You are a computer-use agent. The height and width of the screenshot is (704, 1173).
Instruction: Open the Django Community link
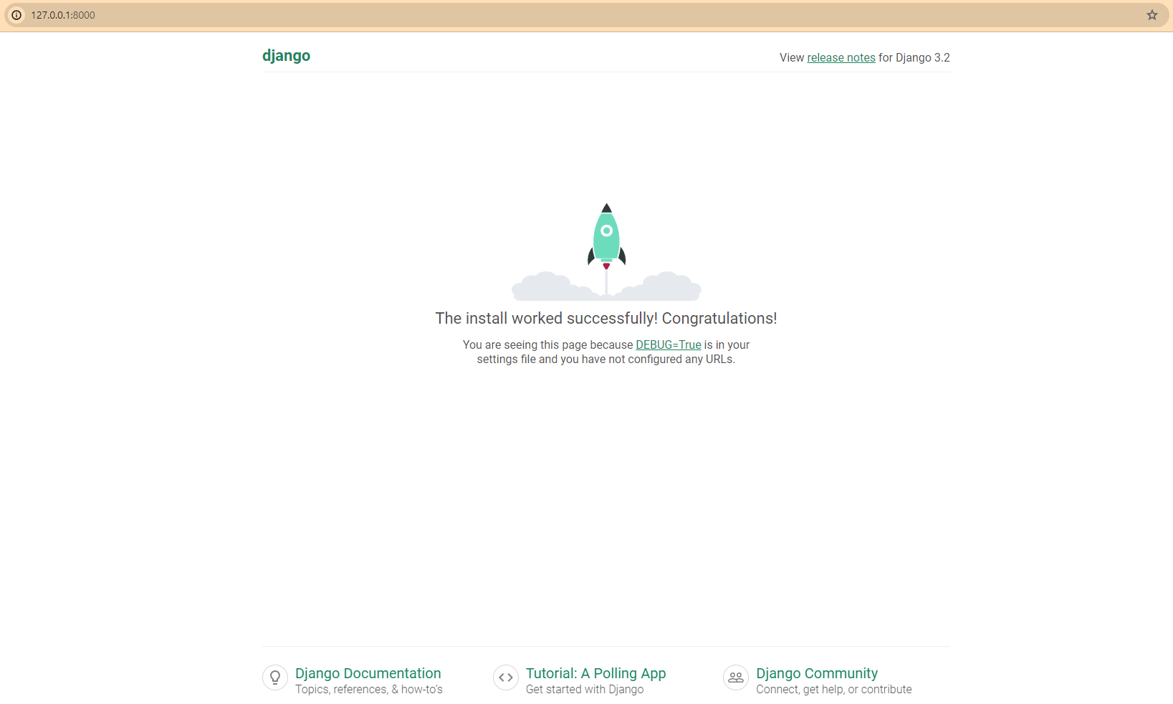[817, 673]
